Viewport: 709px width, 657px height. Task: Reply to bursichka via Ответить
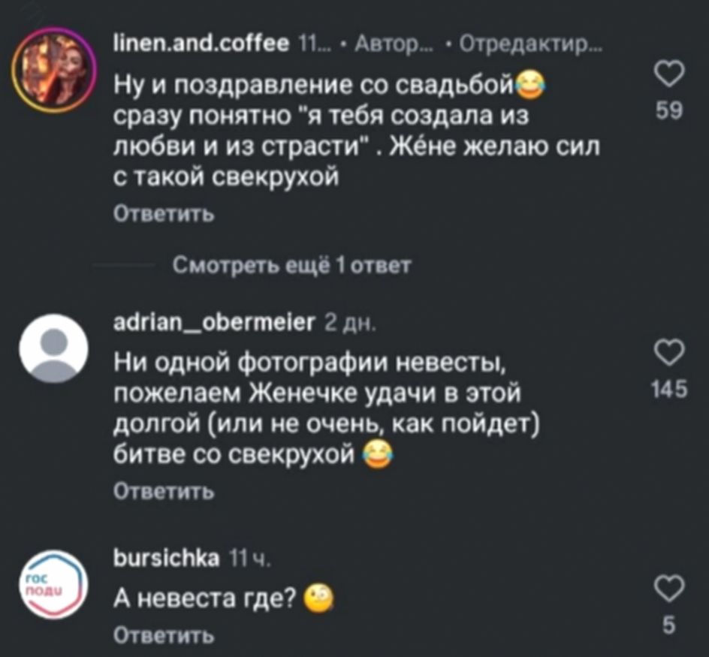click(x=164, y=635)
